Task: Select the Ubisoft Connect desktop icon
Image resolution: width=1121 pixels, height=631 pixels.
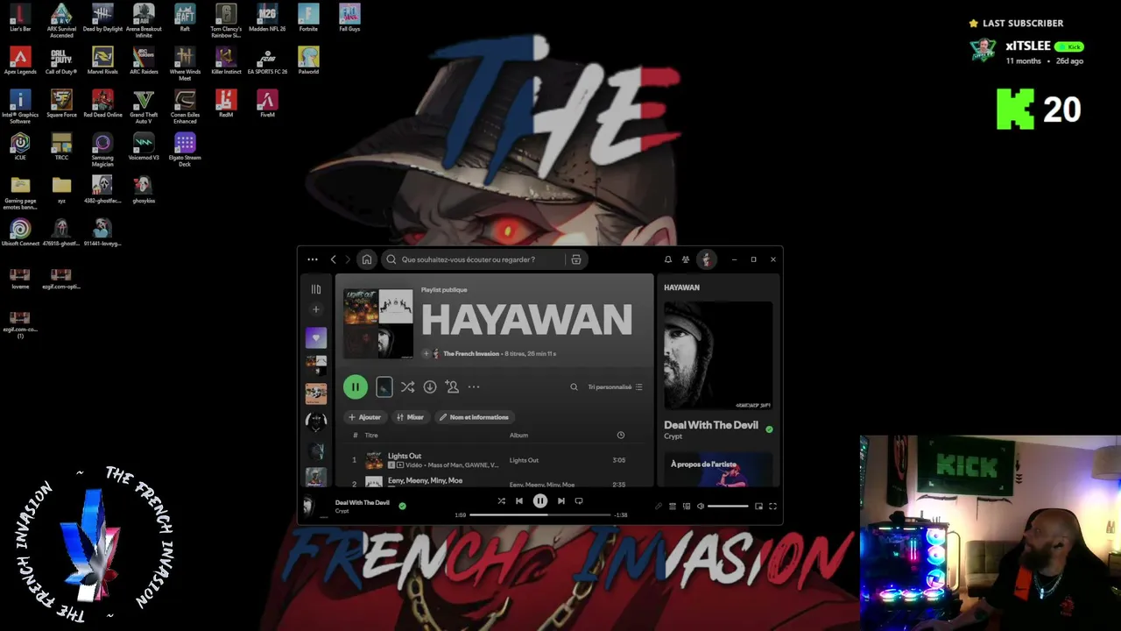Action: 20,232
